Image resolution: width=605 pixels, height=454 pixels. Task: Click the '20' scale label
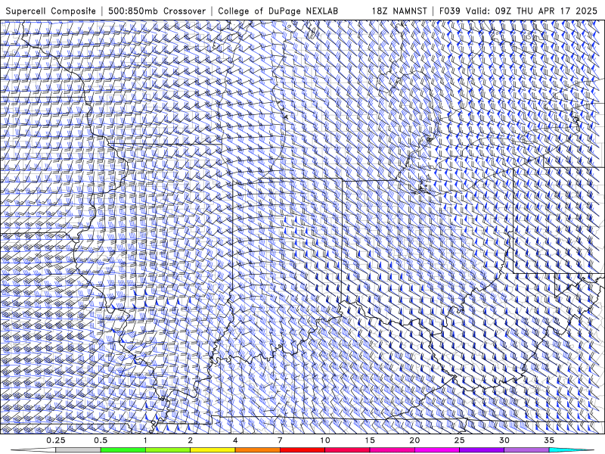[414, 440]
